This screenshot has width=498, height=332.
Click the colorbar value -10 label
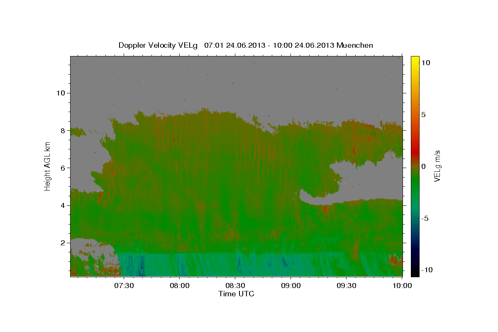click(x=427, y=270)
